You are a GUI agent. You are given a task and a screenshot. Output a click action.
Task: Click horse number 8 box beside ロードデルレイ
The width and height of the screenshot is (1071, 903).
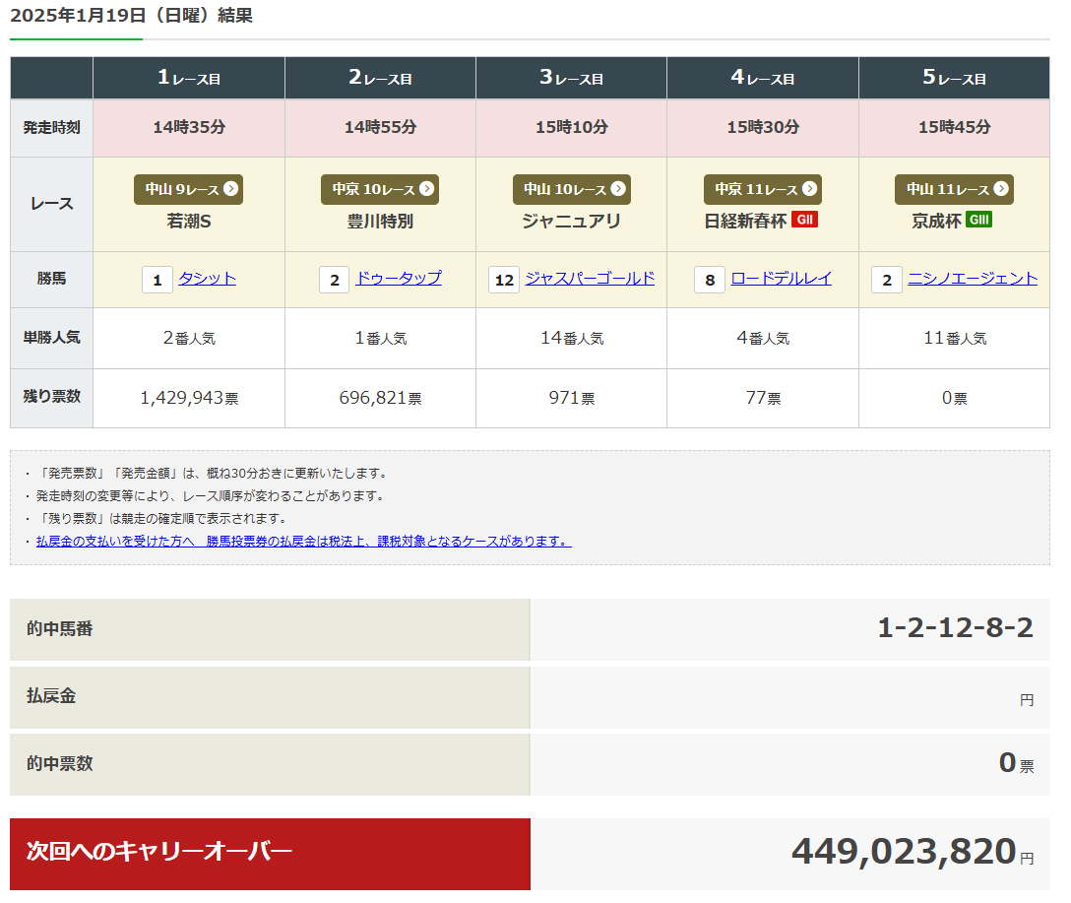pos(710,281)
